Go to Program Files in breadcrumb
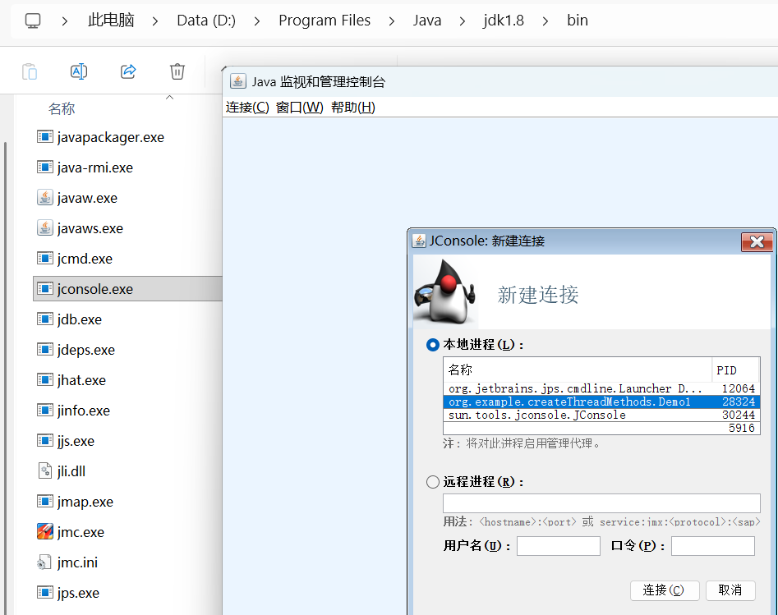The image size is (778, 615). [325, 21]
